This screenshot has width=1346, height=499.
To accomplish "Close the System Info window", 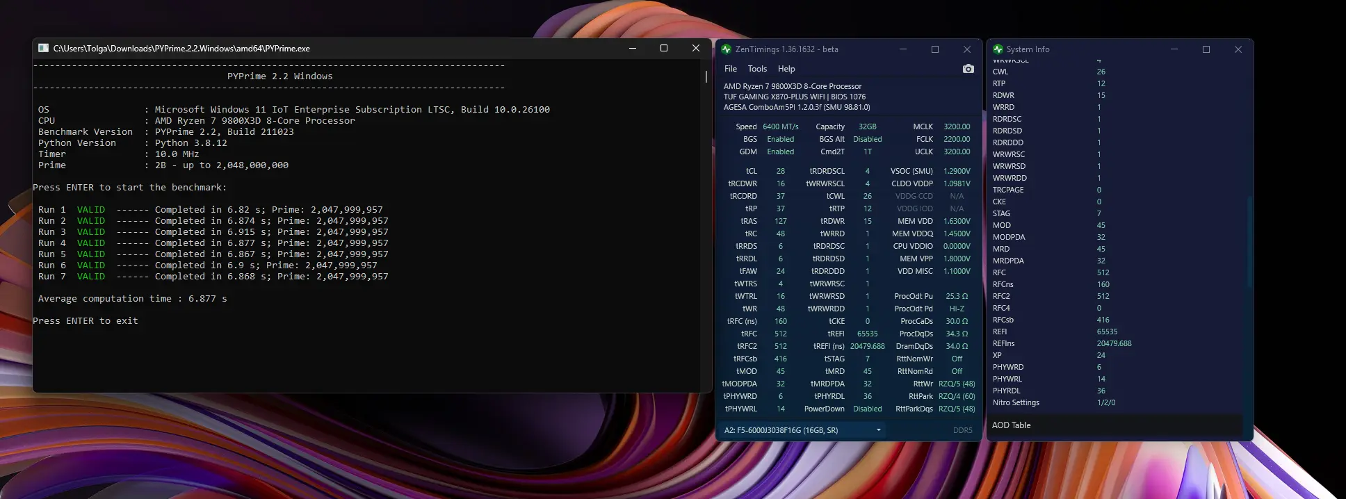I will pos(1238,49).
